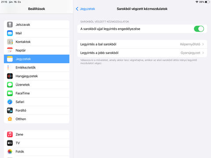Viewport: 211px width, 158px height.
Task: Tap the Safari compass icon
Action: [x=10, y=102]
